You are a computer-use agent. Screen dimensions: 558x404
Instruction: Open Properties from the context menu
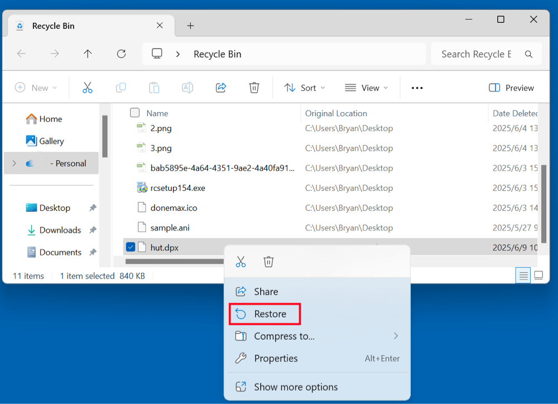pyautogui.click(x=276, y=358)
